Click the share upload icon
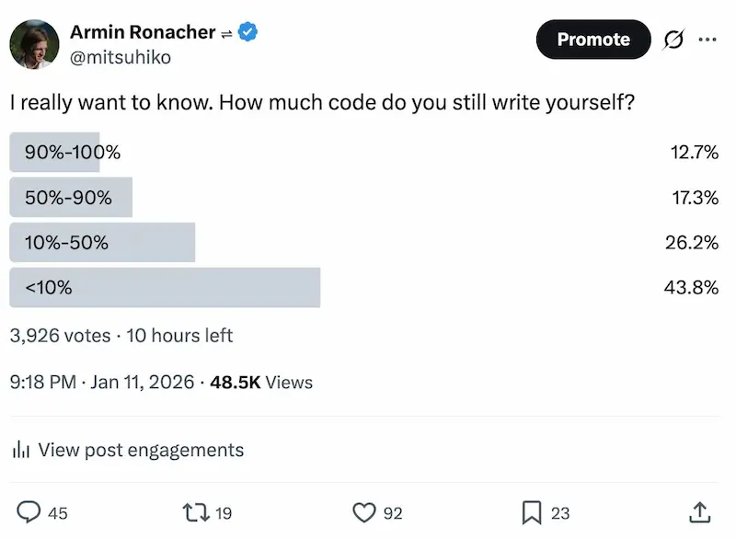 click(x=699, y=512)
